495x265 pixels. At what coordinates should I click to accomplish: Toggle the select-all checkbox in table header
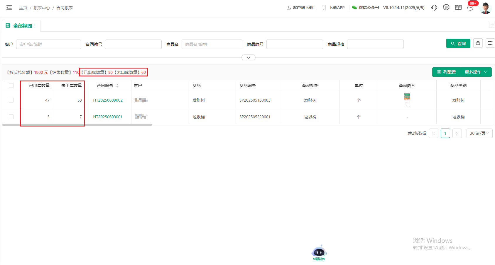[x=11, y=86]
